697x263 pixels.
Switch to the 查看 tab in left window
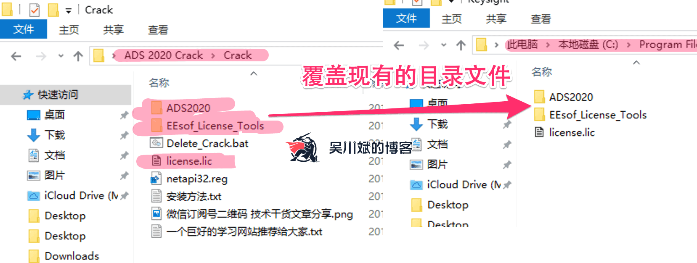[158, 30]
